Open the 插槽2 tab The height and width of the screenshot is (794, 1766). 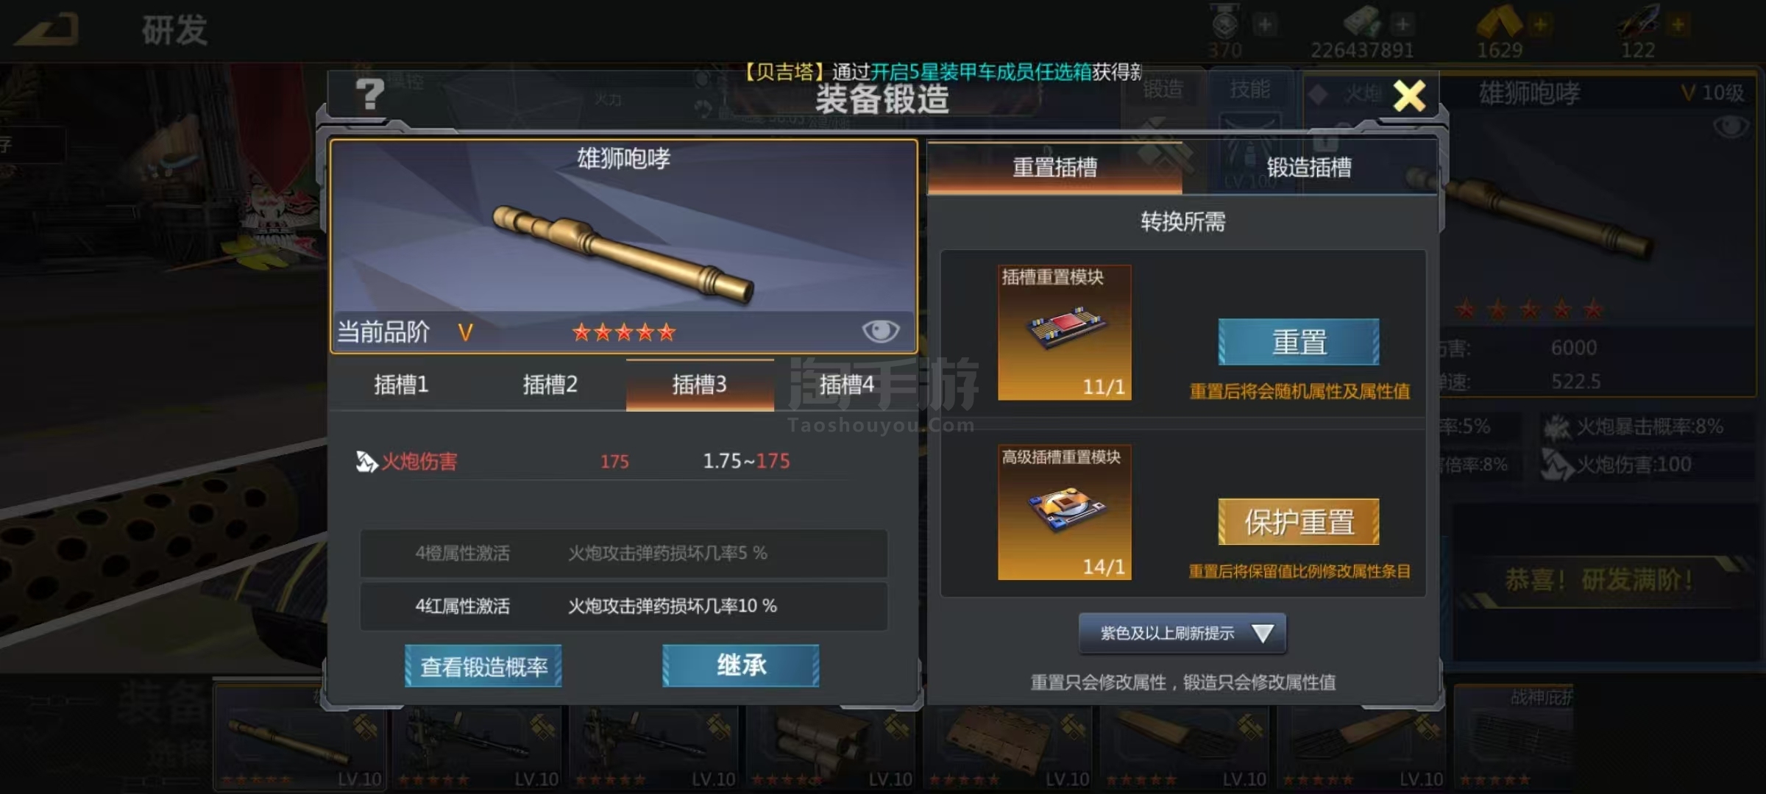[550, 385]
